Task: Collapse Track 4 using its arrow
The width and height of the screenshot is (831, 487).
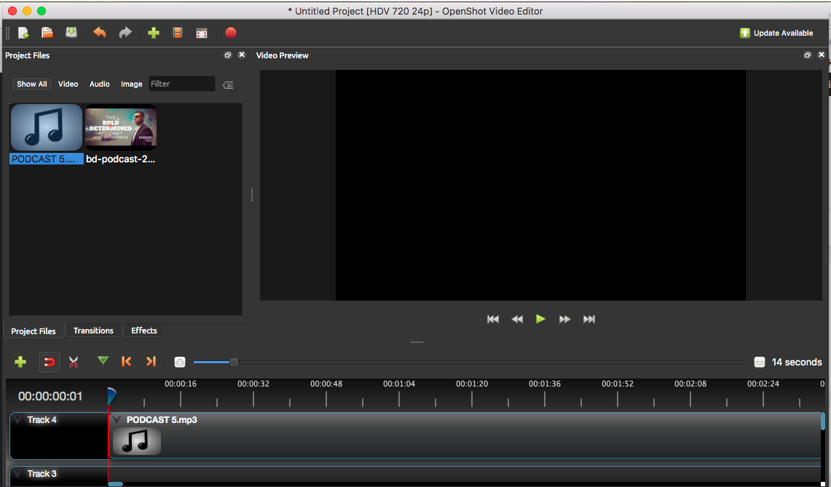Action: tap(17, 420)
